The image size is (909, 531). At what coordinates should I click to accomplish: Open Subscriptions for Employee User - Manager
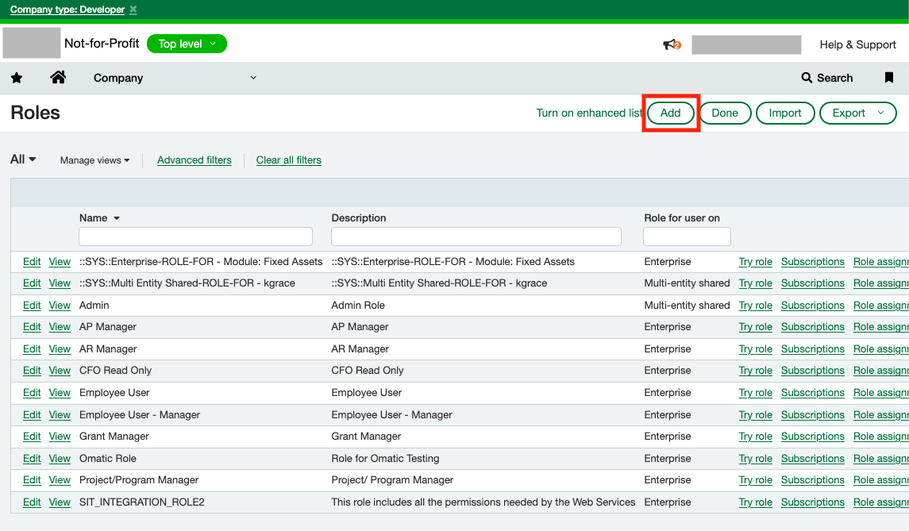click(x=813, y=415)
